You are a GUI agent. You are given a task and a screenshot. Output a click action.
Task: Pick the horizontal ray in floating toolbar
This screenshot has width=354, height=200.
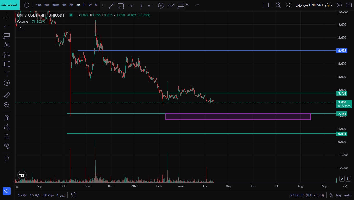point(151,5)
